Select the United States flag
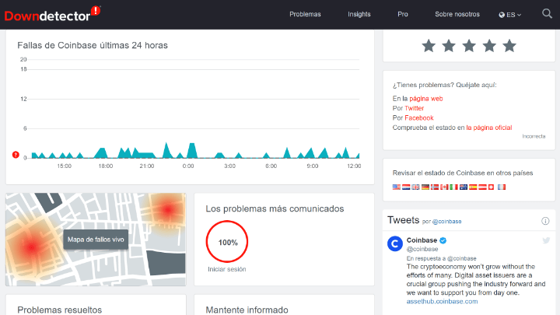560x315 pixels. pyautogui.click(x=397, y=187)
